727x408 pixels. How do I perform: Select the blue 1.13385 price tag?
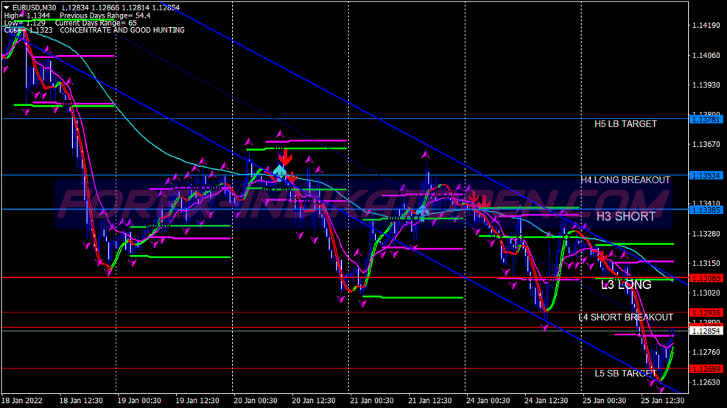(706, 210)
